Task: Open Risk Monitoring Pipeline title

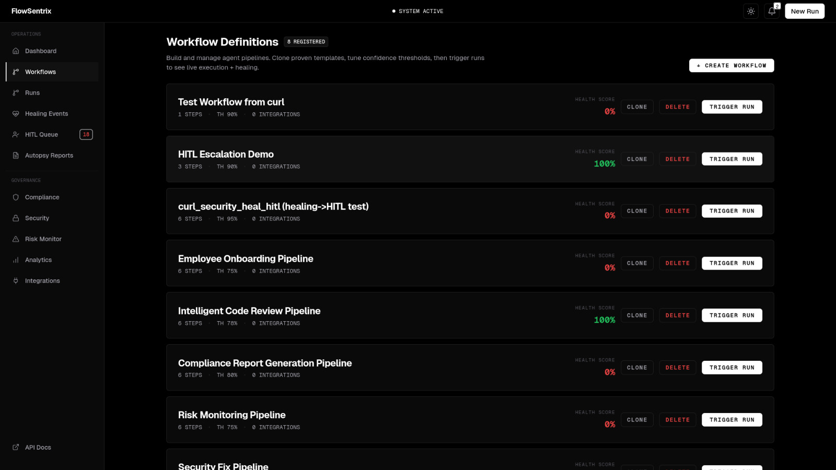Action: click(232, 415)
